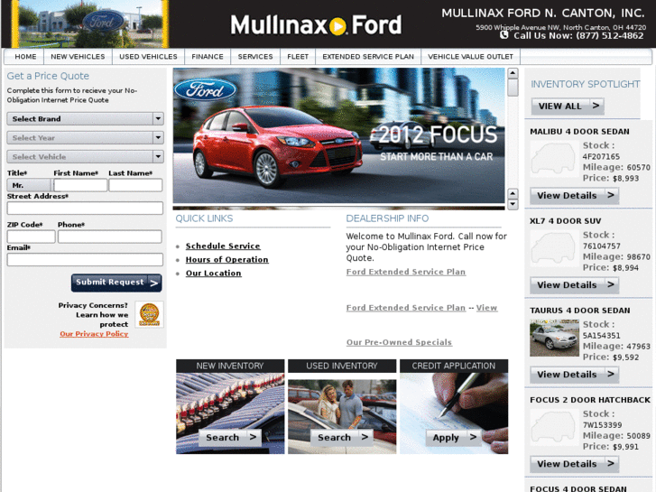Open the HOME menu item
The image size is (656, 492).
point(25,57)
